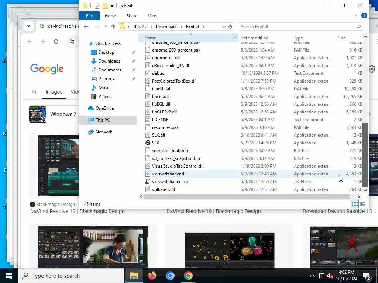
Task: Click the taskbar search box
Action: point(71,276)
